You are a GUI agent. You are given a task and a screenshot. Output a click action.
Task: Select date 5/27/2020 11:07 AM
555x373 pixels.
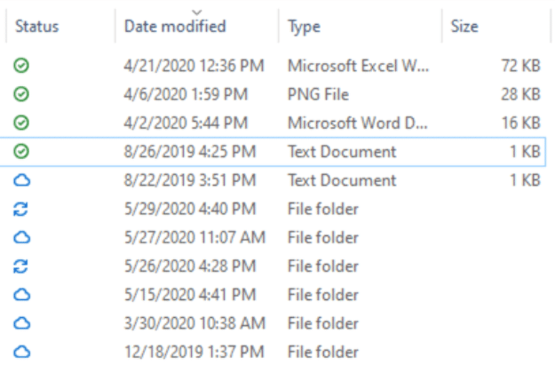(194, 238)
